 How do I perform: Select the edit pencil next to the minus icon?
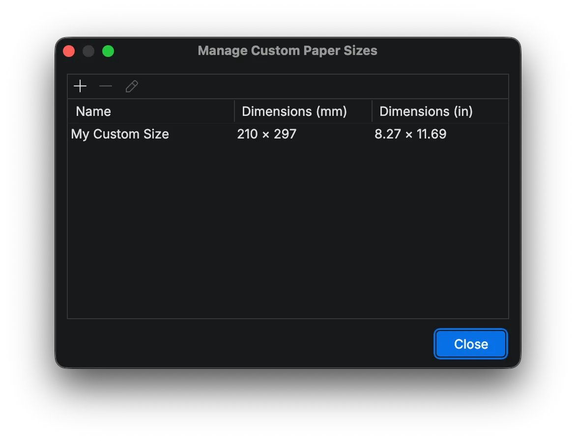pyautogui.click(x=131, y=86)
